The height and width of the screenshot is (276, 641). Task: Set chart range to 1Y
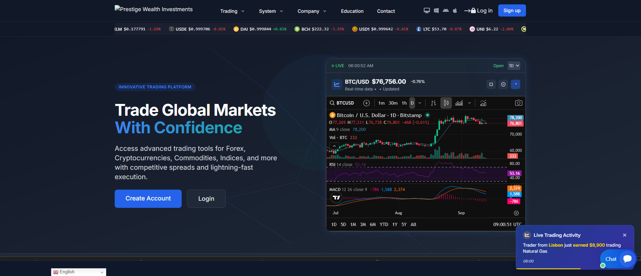(395, 224)
